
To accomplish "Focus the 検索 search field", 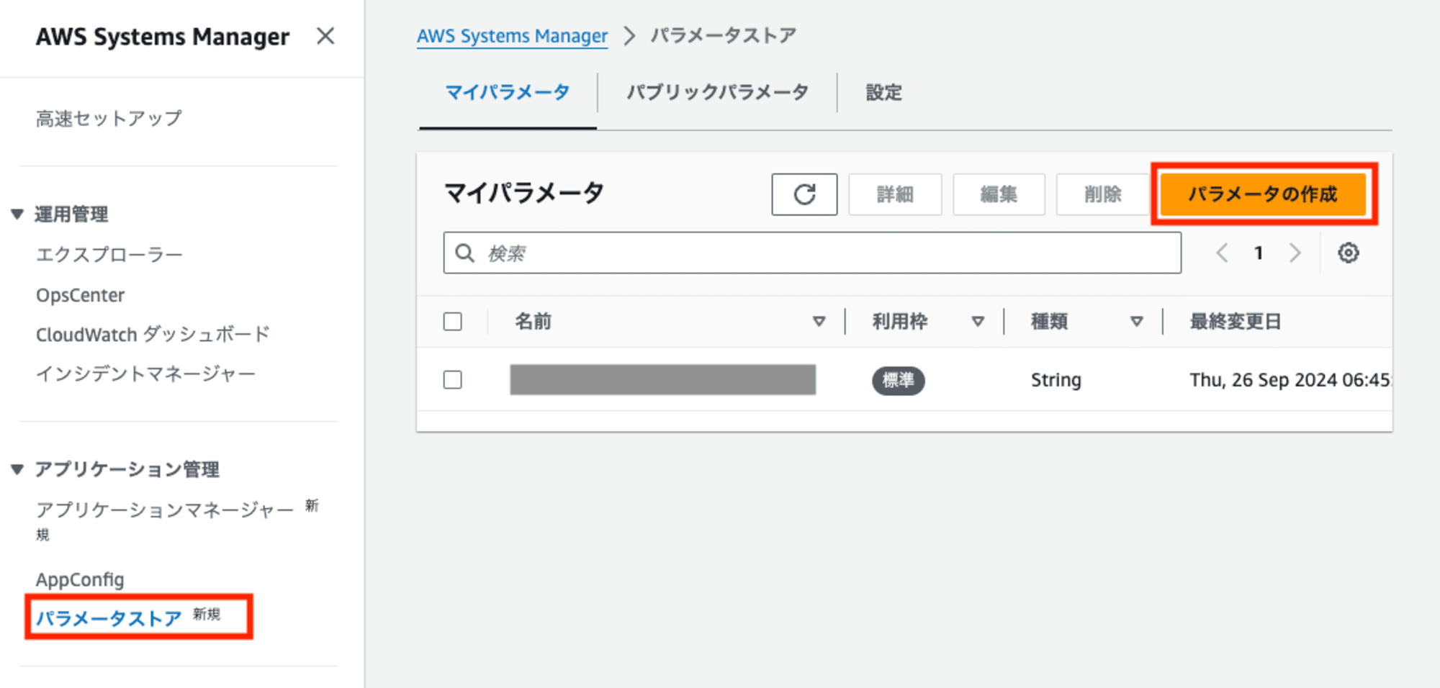I will 812,253.
